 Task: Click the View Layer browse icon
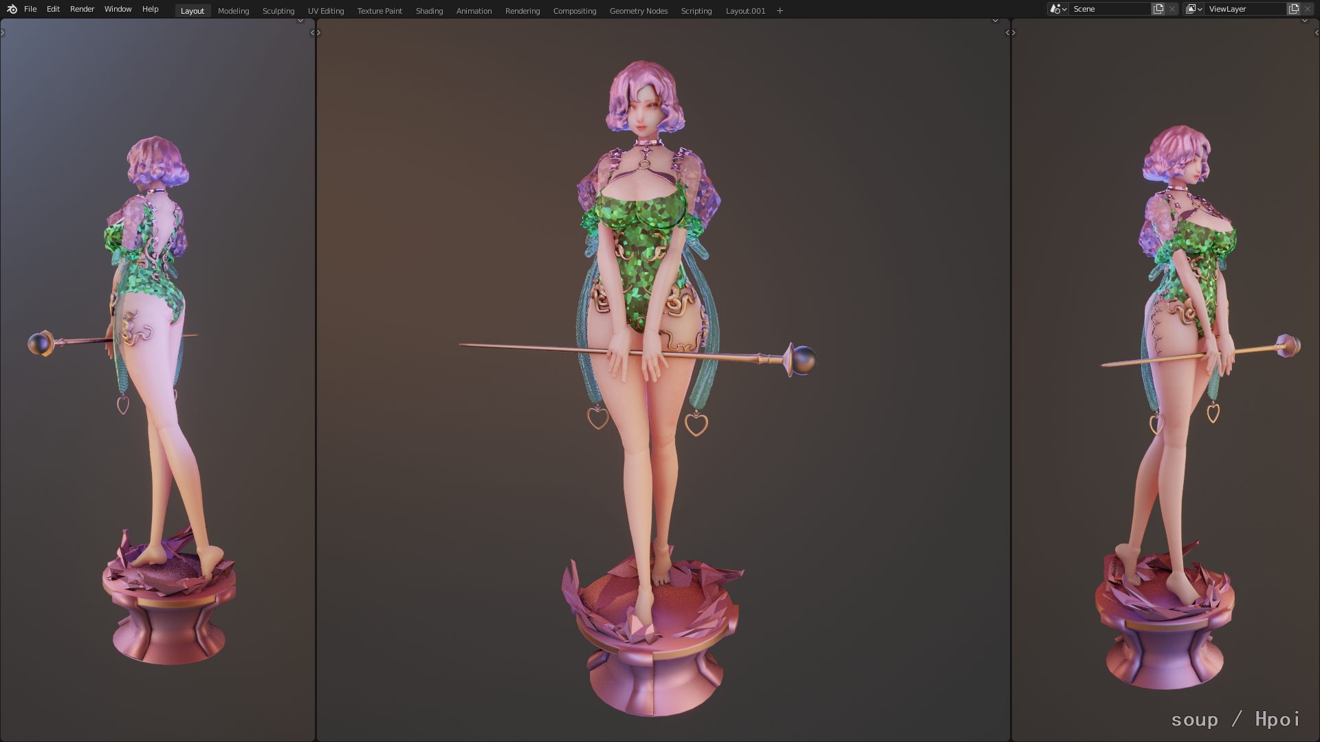click(x=1193, y=9)
